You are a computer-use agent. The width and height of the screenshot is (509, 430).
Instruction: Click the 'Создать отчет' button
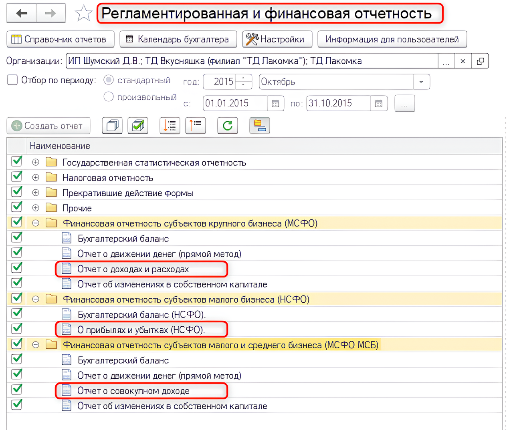point(48,126)
